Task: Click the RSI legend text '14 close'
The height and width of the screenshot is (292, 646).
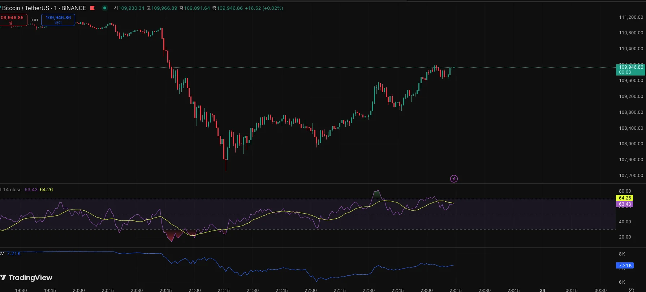Action: [x=12, y=190]
